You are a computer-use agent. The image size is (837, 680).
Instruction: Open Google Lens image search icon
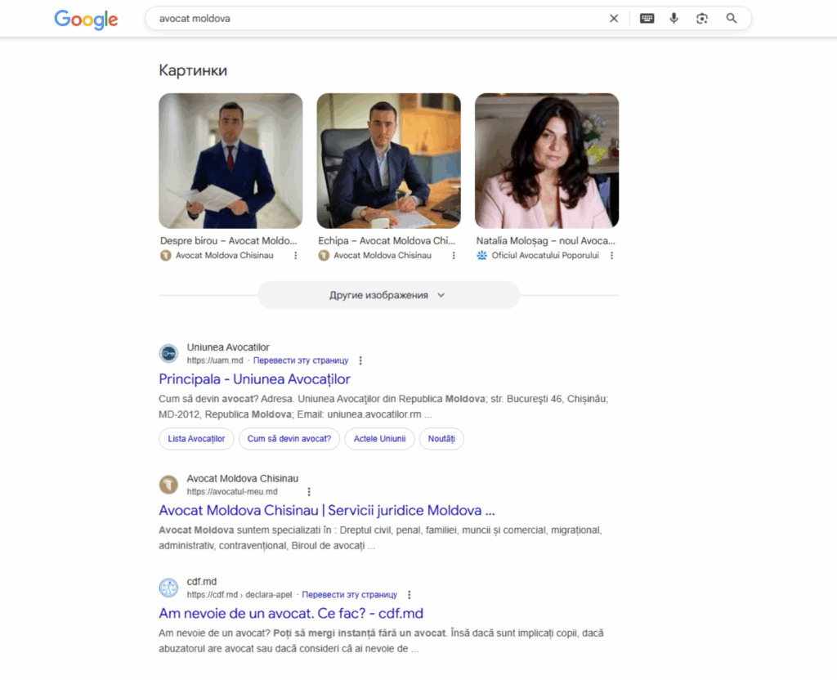coord(701,19)
